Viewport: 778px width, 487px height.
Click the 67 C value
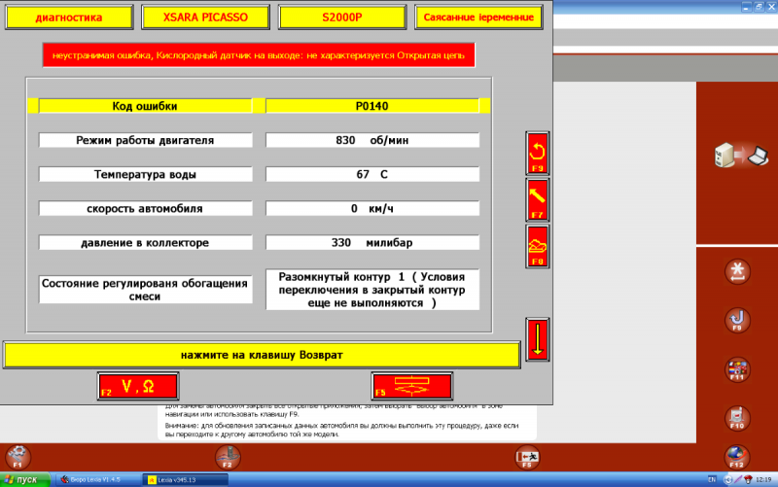point(372,175)
